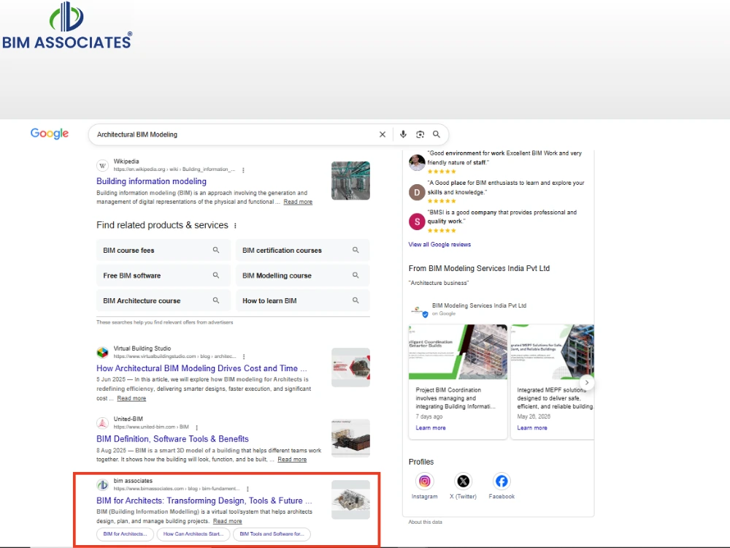Open Google Lens image search icon
This screenshot has height=548, width=730.
click(x=420, y=134)
